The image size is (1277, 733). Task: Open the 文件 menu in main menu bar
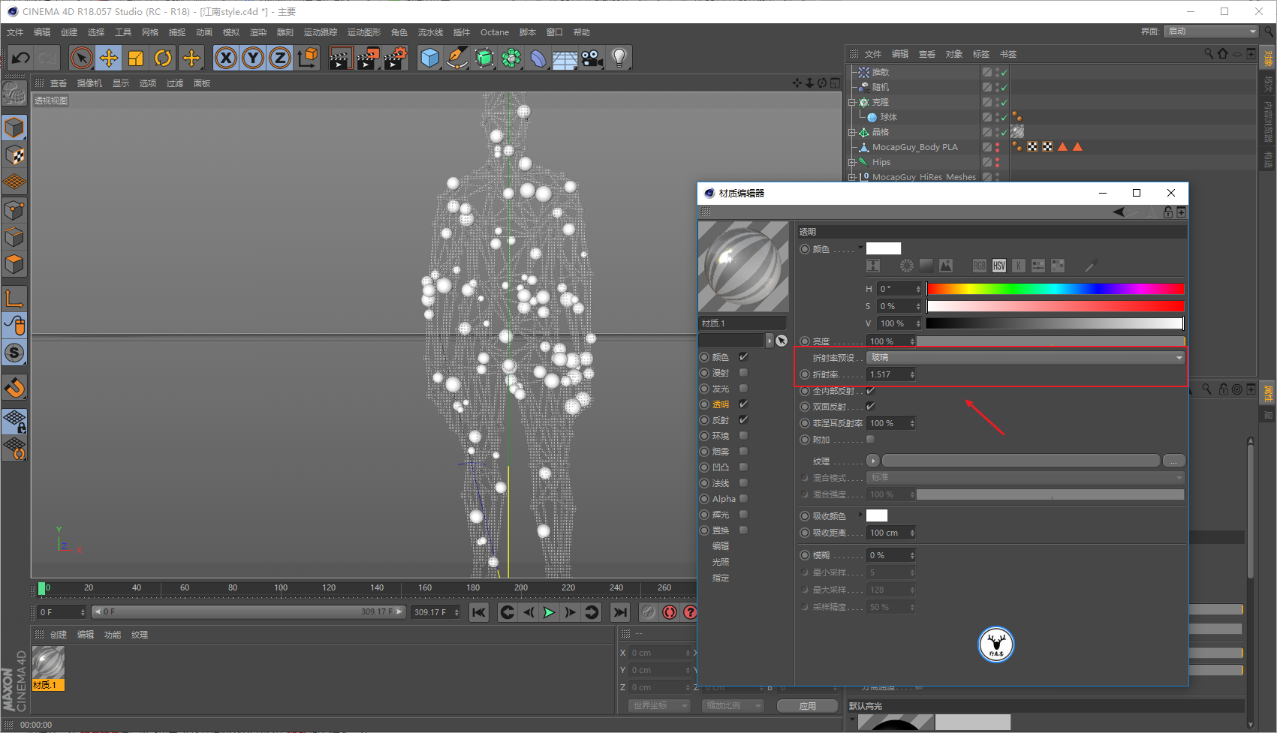15,32
